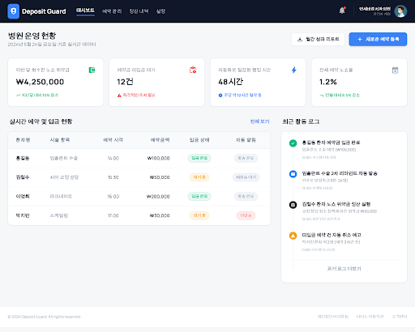Click the Deposit Guard brand name
This screenshot has height=332, width=415.
44,11
